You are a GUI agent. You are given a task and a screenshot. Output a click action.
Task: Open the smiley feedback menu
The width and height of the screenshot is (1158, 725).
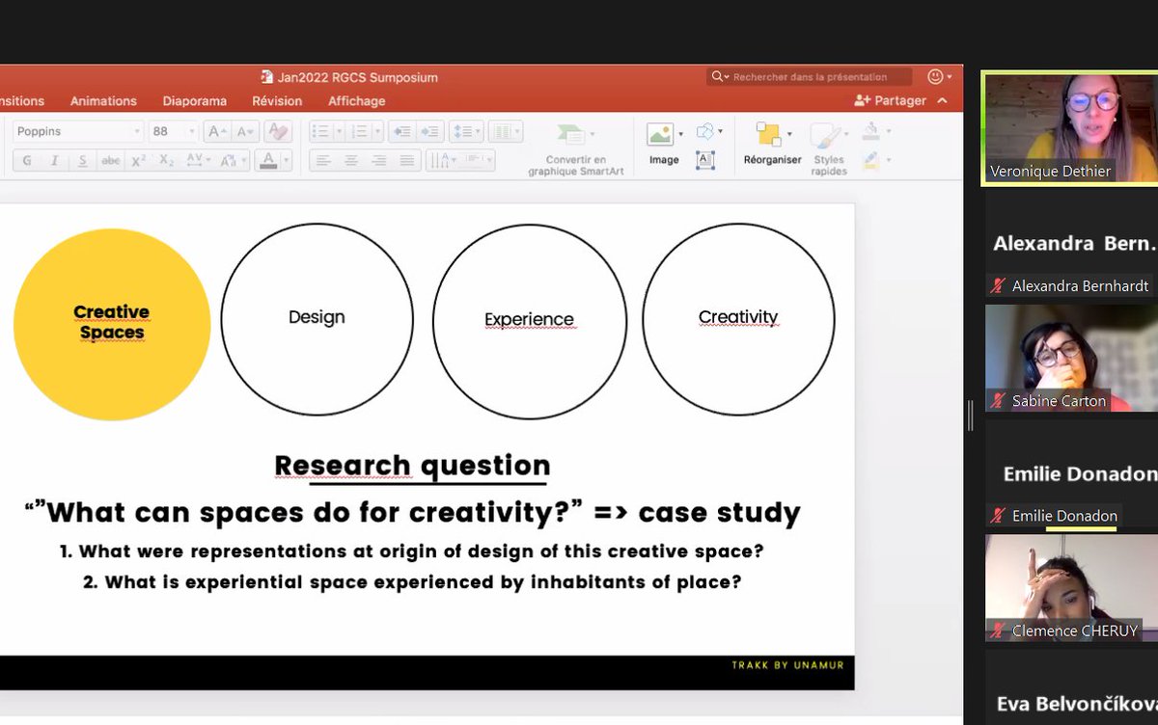pos(938,76)
